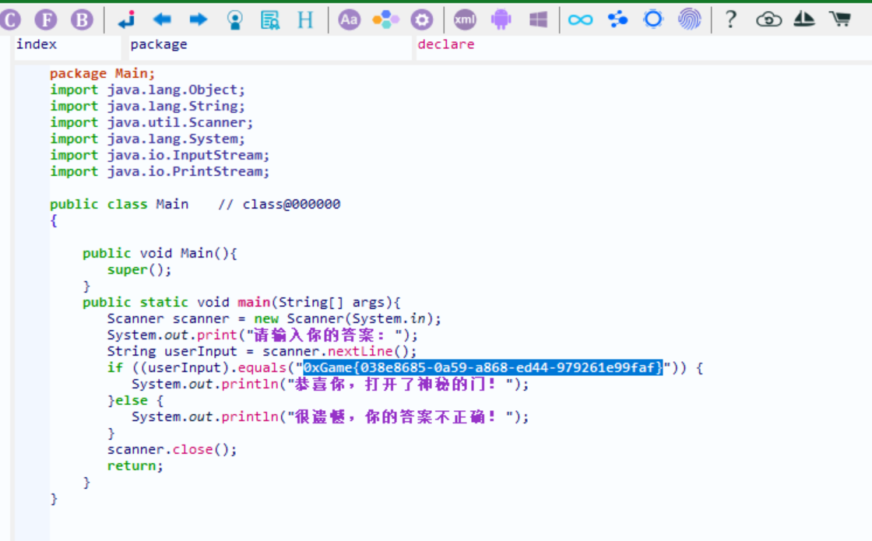Image resolution: width=872 pixels, height=541 pixels.
Task: Click the blue infinity loop icon
Action: 580,19
